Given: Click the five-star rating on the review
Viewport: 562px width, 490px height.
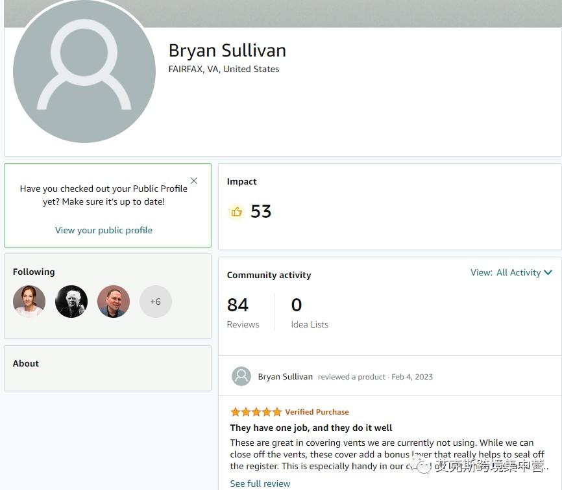Looking at the screenshot, I should (x=256, y=412).
